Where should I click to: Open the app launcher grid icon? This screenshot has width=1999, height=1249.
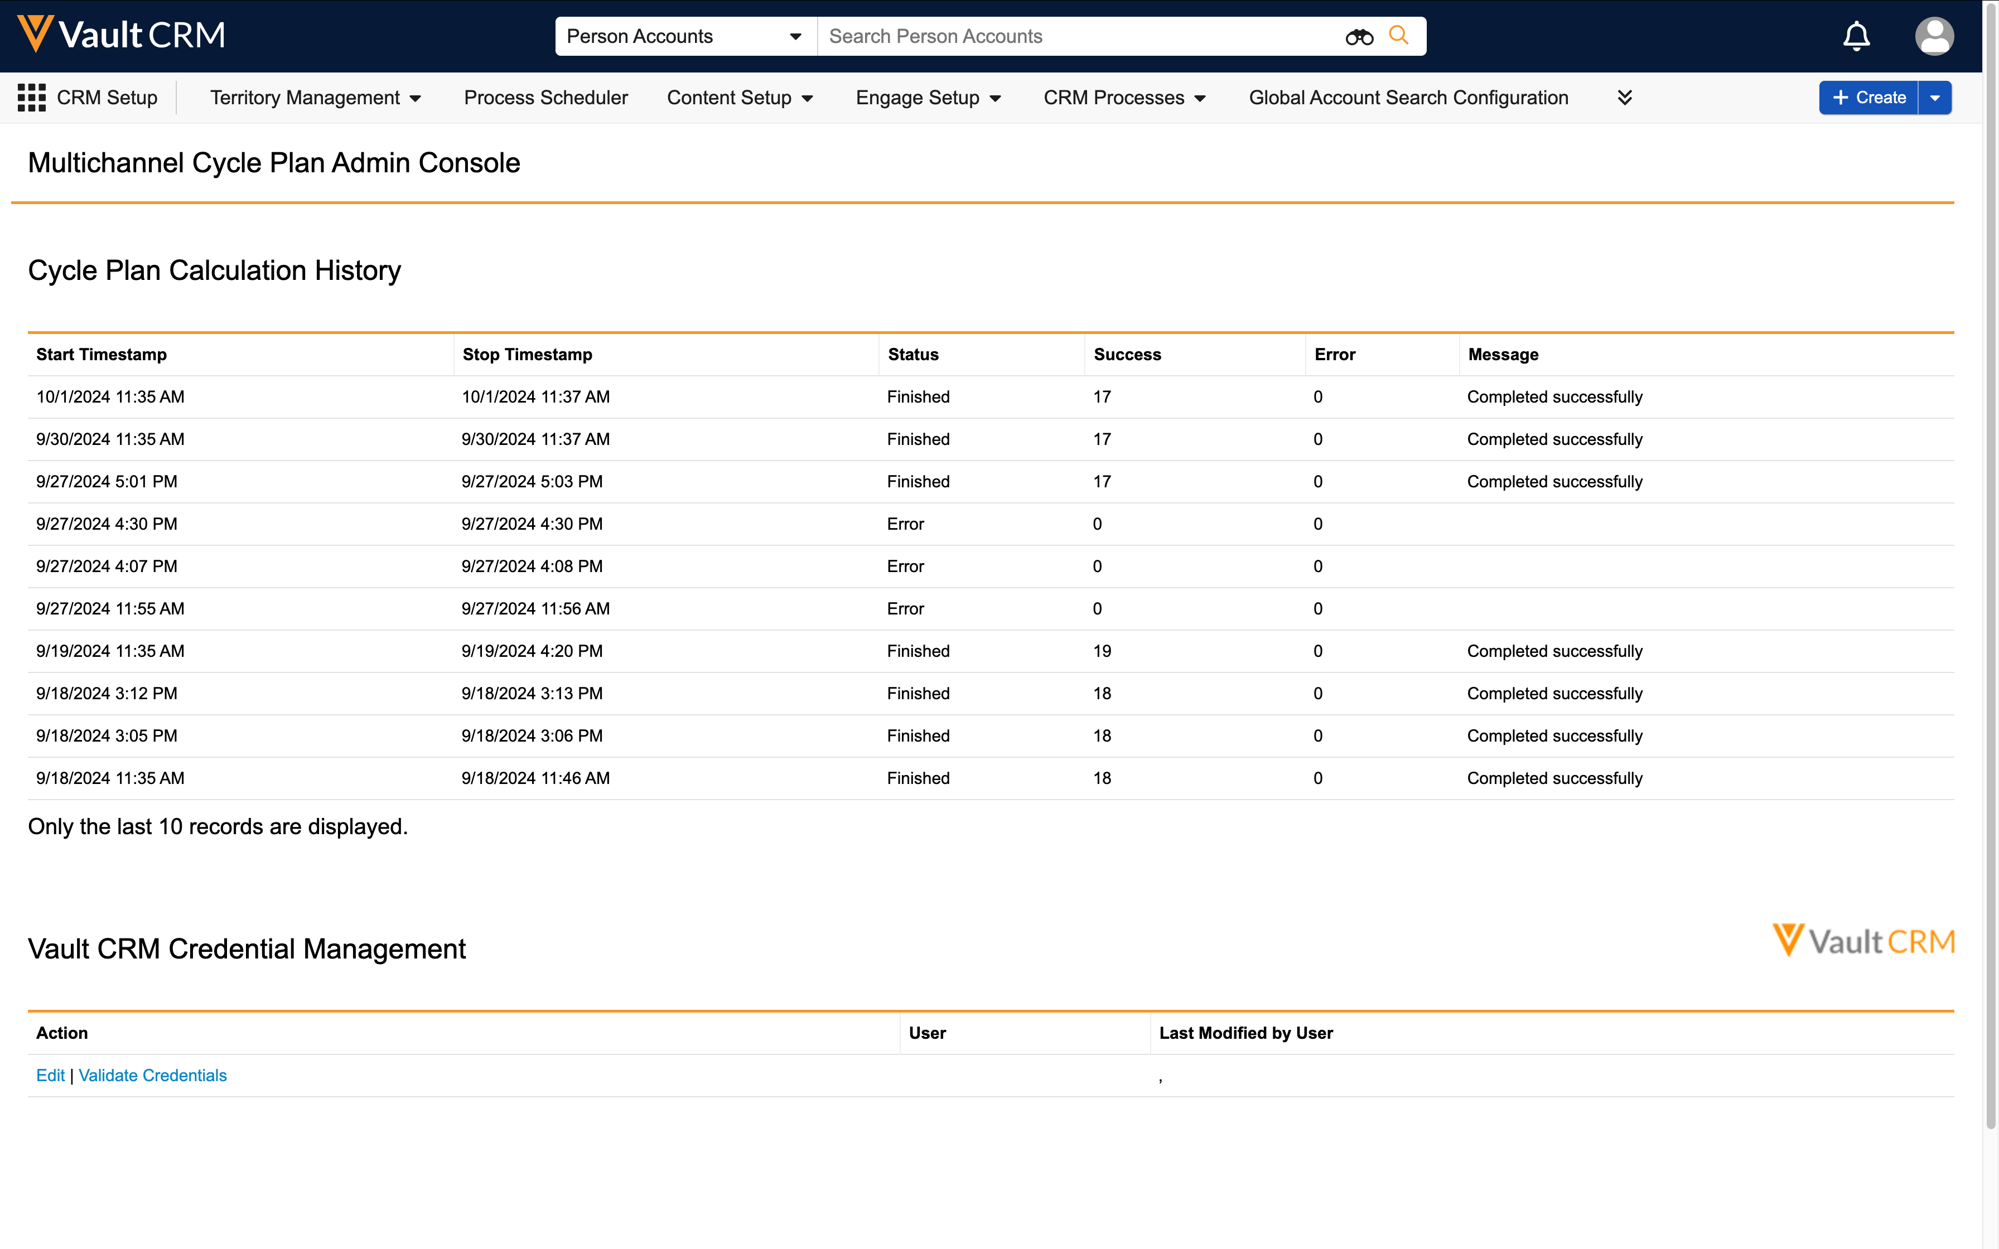(31, 98)
